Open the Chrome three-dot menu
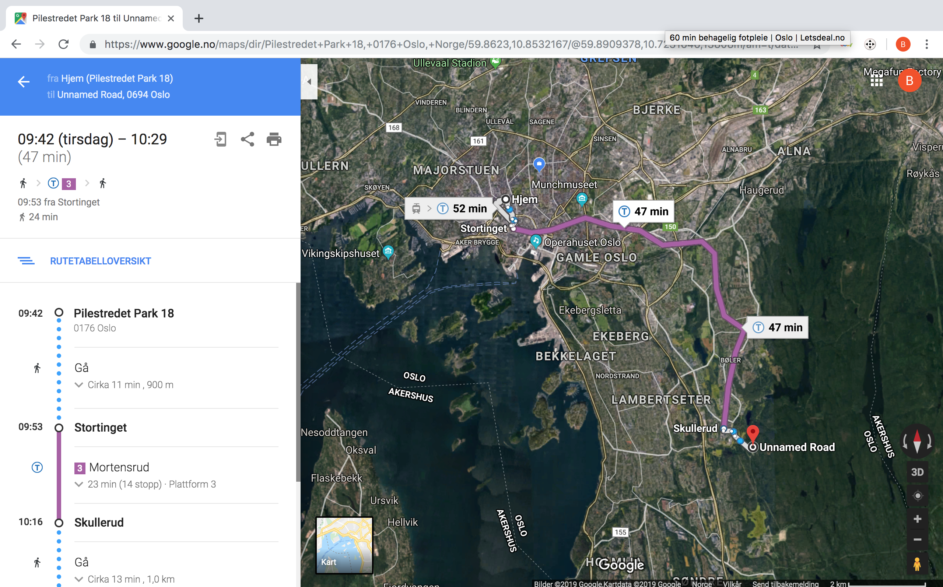 pyautogui.click(x=927, y=44)
